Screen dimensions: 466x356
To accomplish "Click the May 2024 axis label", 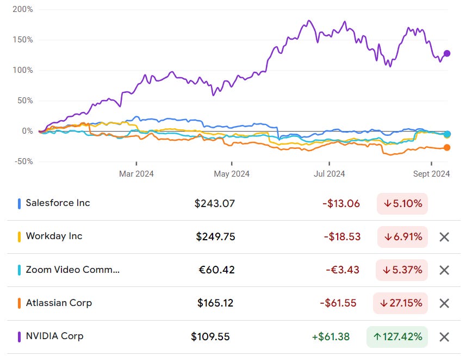I will 232,174.
